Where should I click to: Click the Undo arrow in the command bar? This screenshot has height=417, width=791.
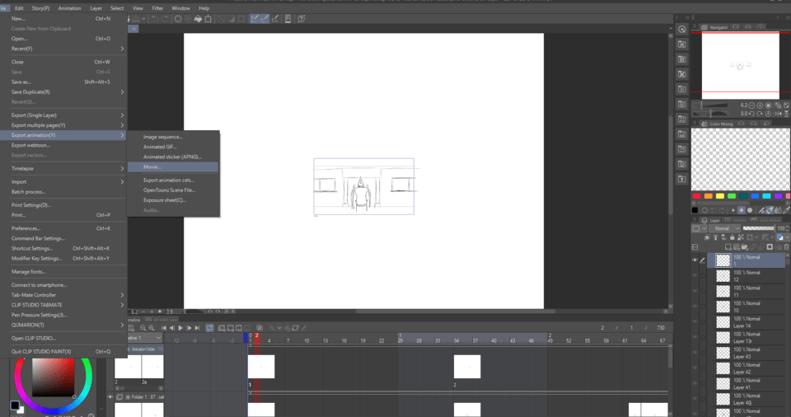click(155, 19)
